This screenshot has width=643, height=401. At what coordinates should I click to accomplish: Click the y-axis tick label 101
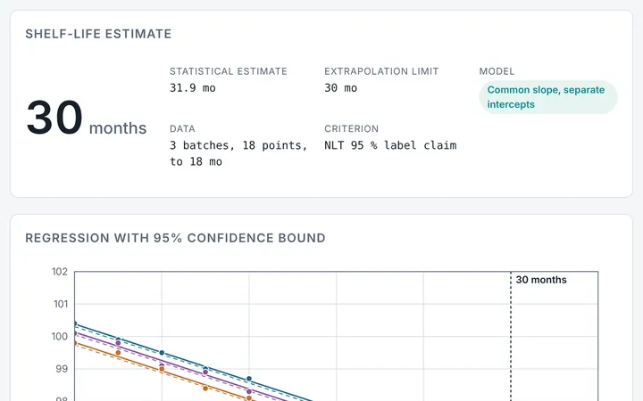[x=61, y=304]
